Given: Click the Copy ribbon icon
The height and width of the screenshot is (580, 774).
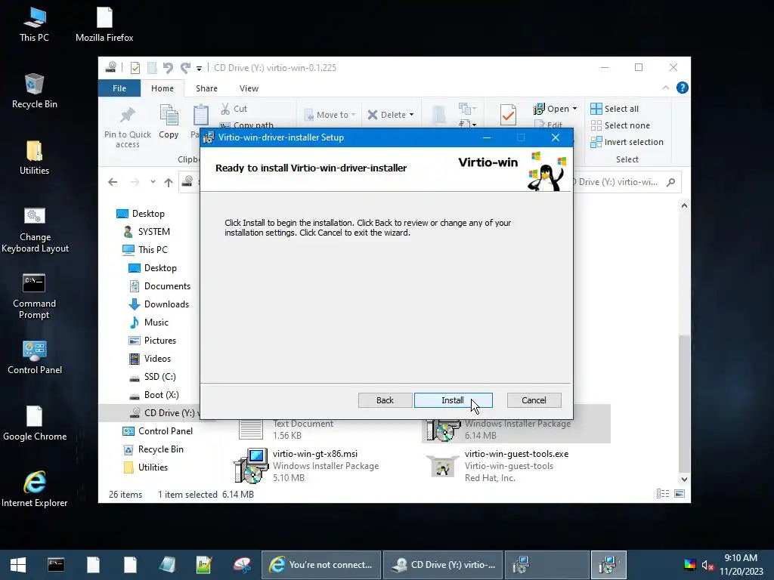Looking at the screenshot, I should 169,116.
